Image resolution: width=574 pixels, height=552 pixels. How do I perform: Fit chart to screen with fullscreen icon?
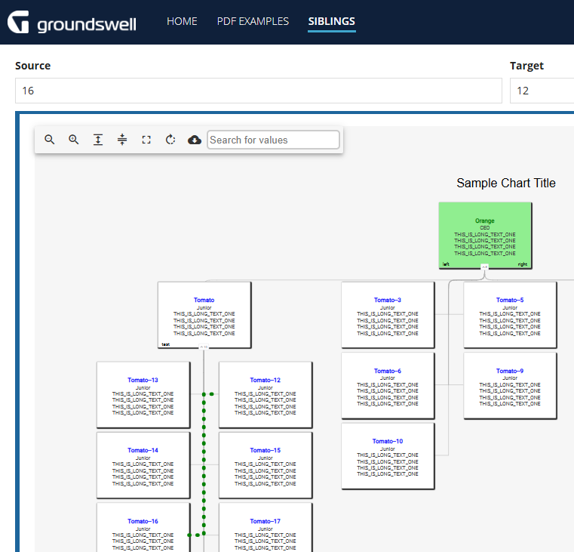(x=146, y=140)
